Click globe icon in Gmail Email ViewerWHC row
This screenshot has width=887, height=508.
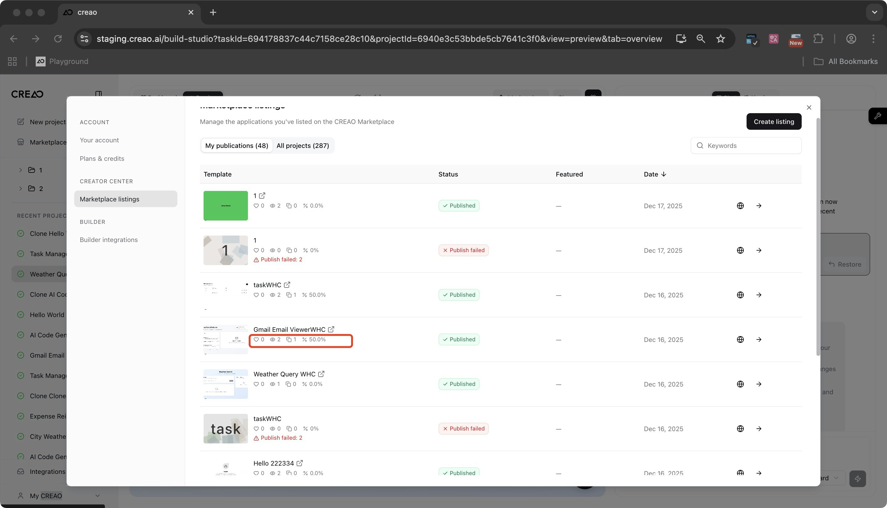pos(740,339)
